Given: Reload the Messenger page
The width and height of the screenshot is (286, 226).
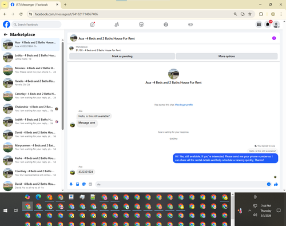Looking at the screenshot, I should click(x=21, y=14).
